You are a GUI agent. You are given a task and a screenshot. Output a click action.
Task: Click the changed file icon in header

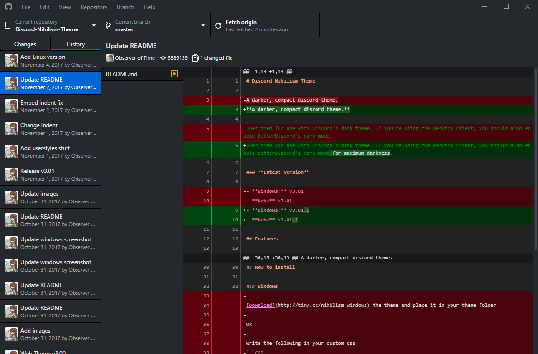pyautogui.click(x=195, y=58)
